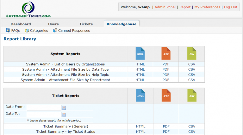This screenshot has width=243, height=135.
Task: Open HTML for List of Users by Organizations
Action: tap(140, 64)
